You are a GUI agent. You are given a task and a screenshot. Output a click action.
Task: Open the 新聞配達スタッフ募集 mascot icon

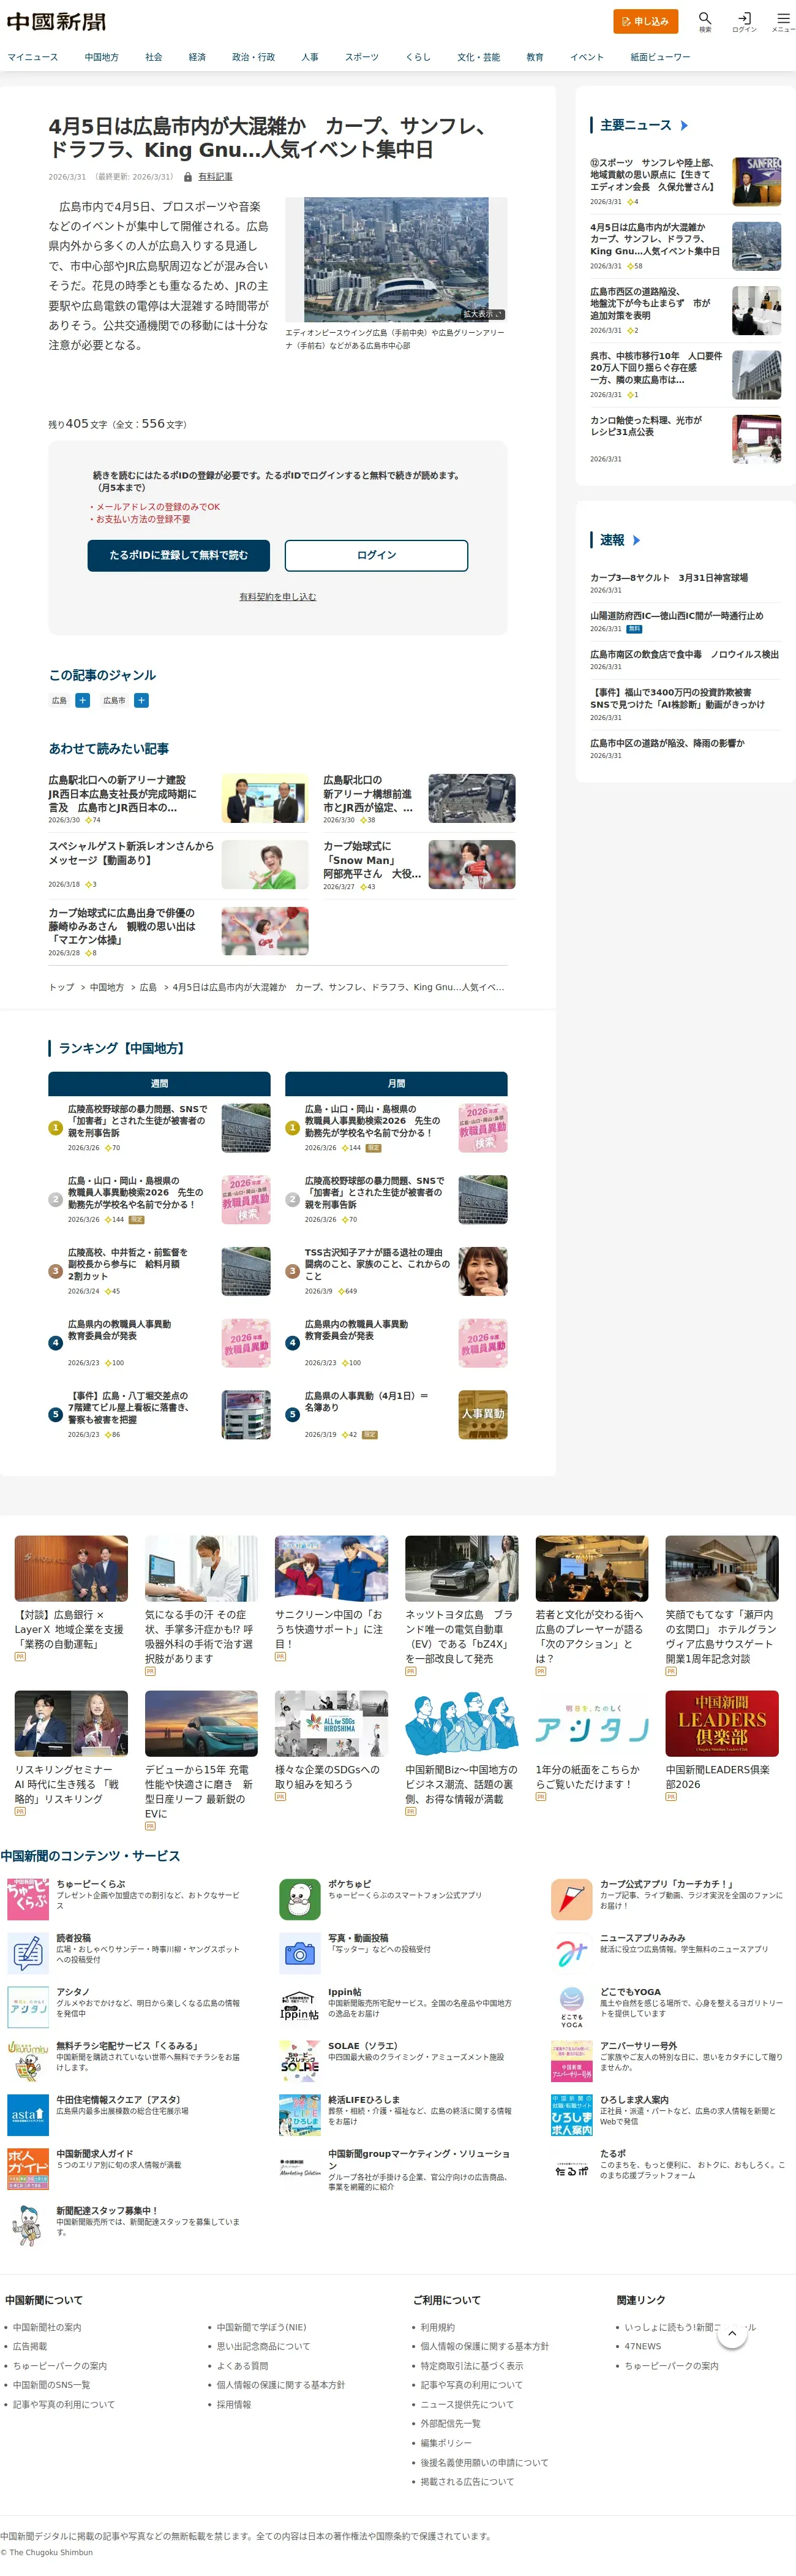(x=28, y=2226)
